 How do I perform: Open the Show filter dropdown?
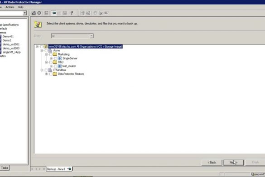pyautogui.click(x=91, y=36)
